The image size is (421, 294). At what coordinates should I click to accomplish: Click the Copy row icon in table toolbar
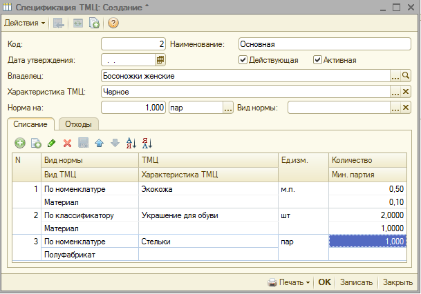[x=35, y=143]
